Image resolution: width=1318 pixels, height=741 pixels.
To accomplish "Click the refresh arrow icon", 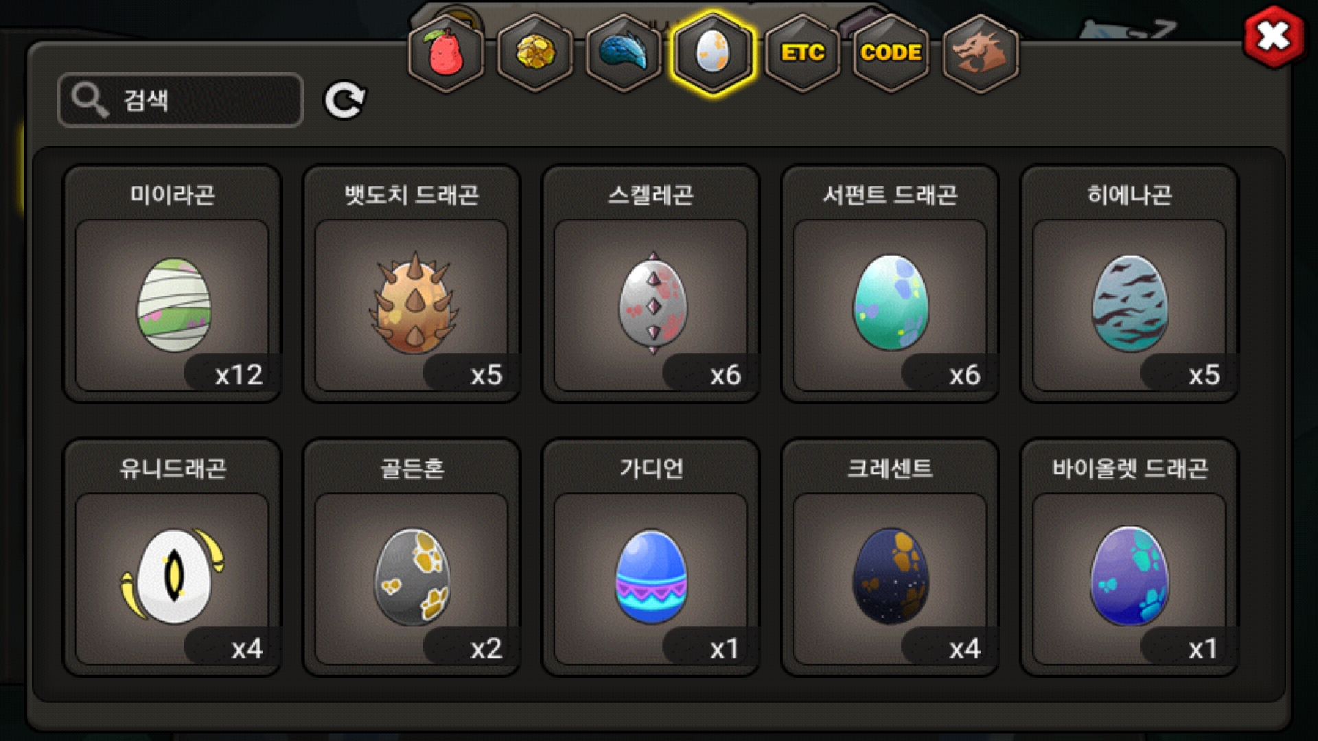I will tap(345, 101).
